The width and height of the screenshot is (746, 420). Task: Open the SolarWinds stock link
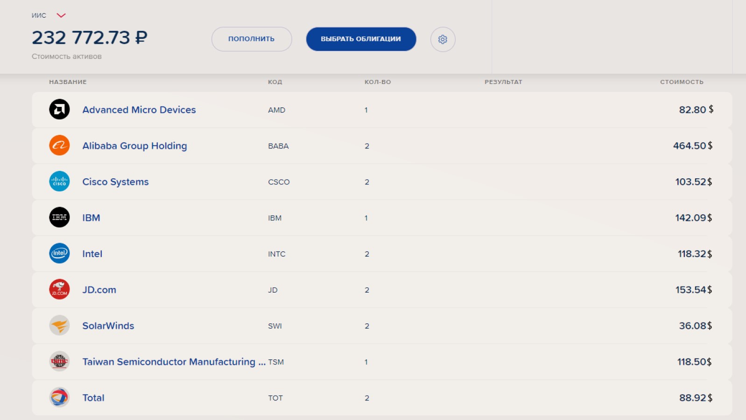coord(108,326)
